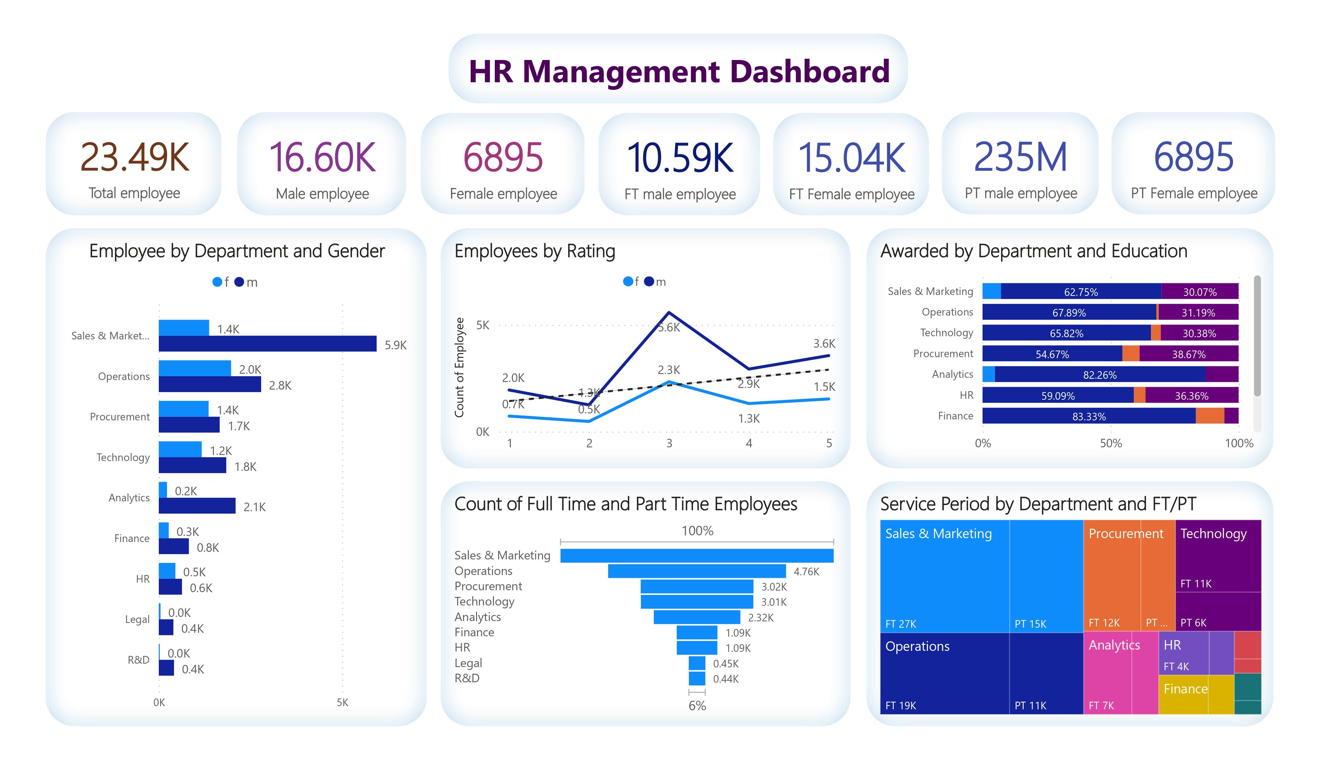Click the Operations male bar showing 2.8K
The width and height of the screenshot is (1318, 762).
tap(210, 384)
